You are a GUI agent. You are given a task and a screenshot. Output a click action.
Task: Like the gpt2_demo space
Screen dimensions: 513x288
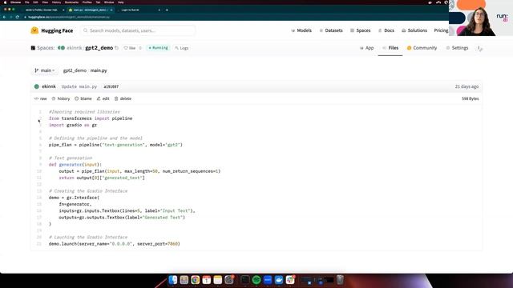[x=130, y=48]
